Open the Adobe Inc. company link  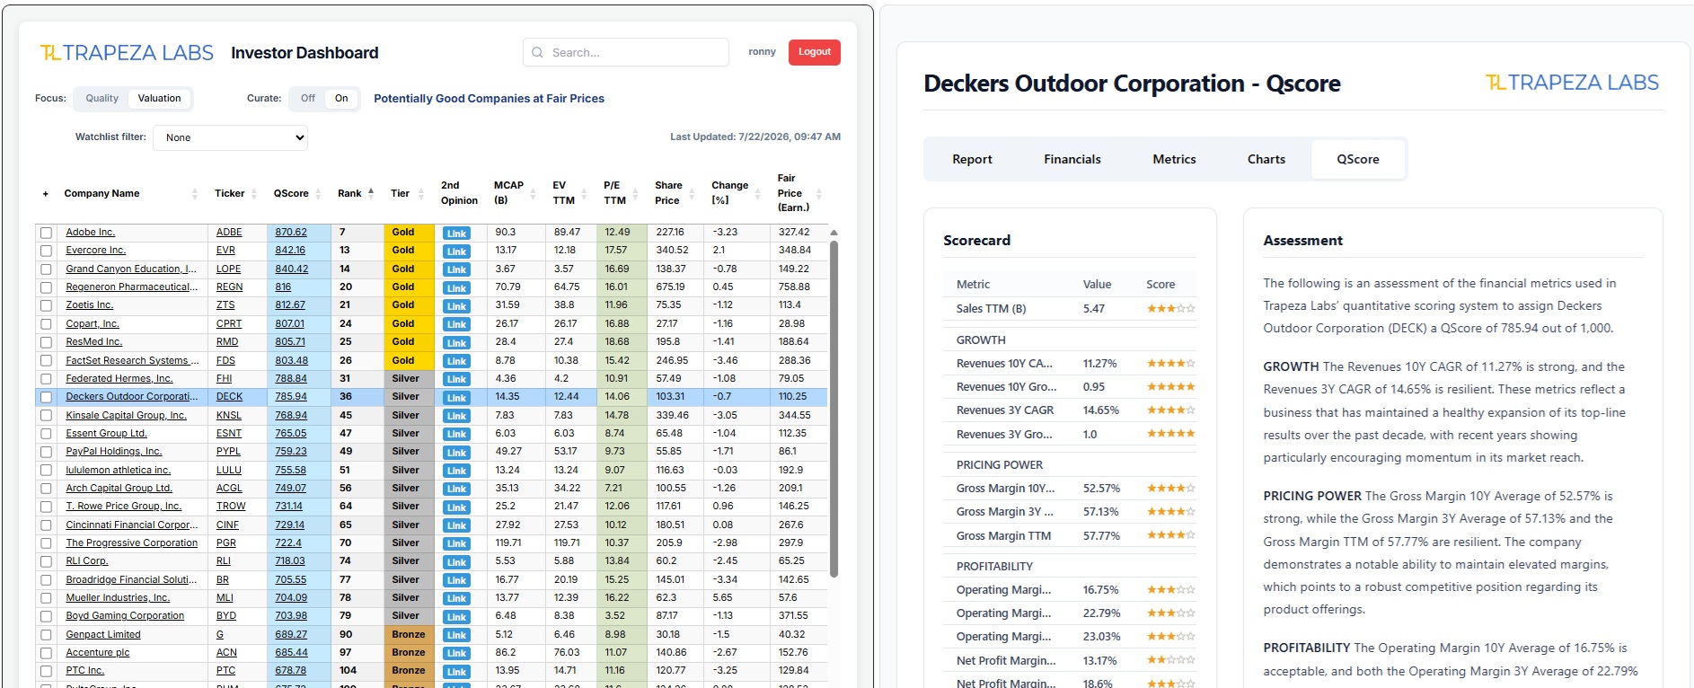[90, 232]
